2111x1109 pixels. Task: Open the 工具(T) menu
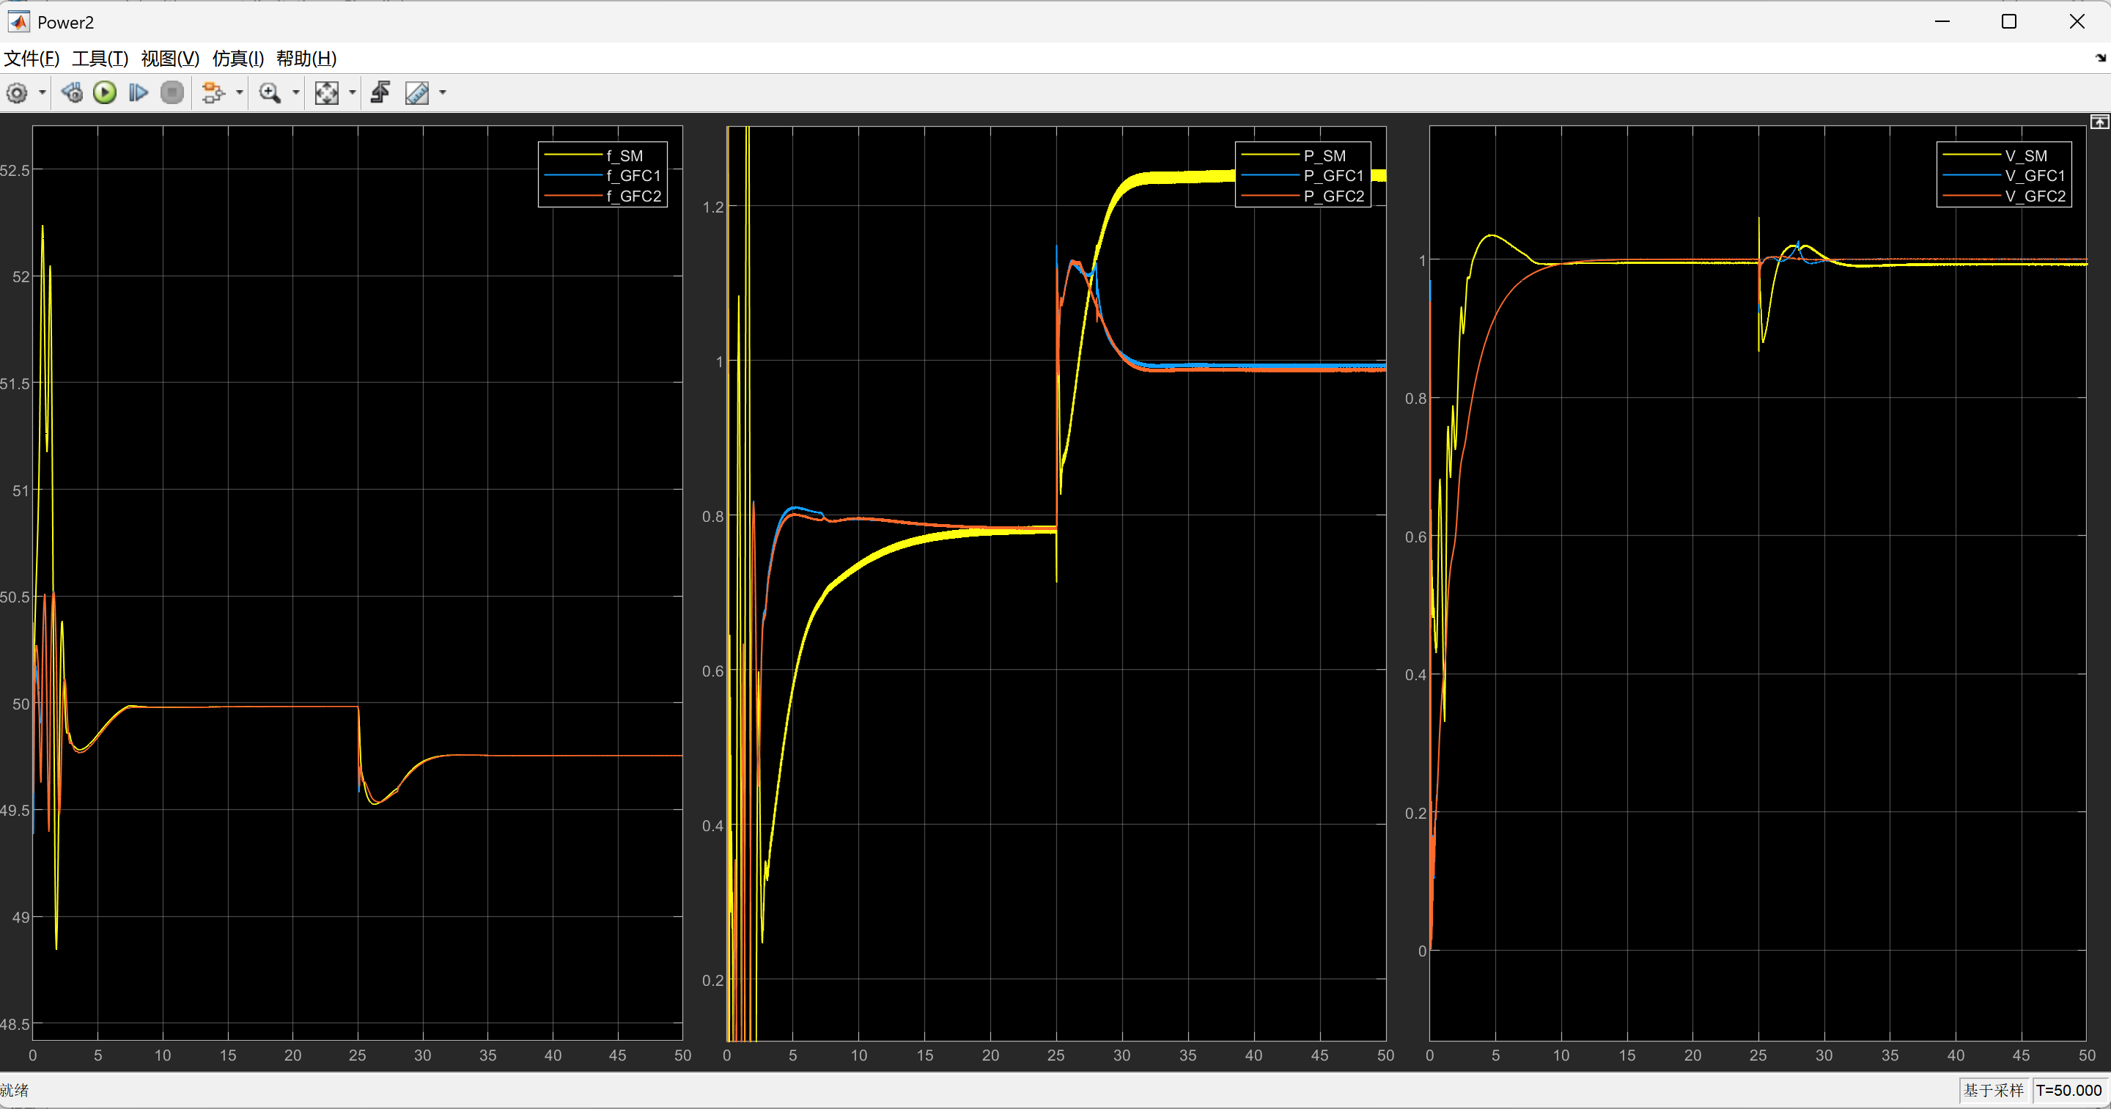pos(100,59)
